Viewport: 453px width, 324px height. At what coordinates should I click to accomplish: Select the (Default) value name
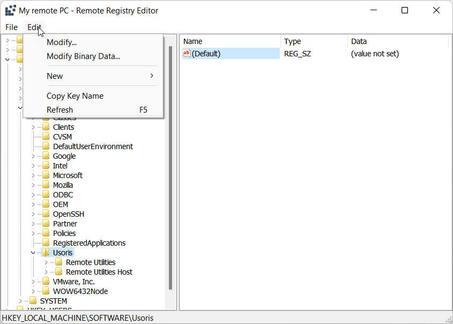(206, 54)
